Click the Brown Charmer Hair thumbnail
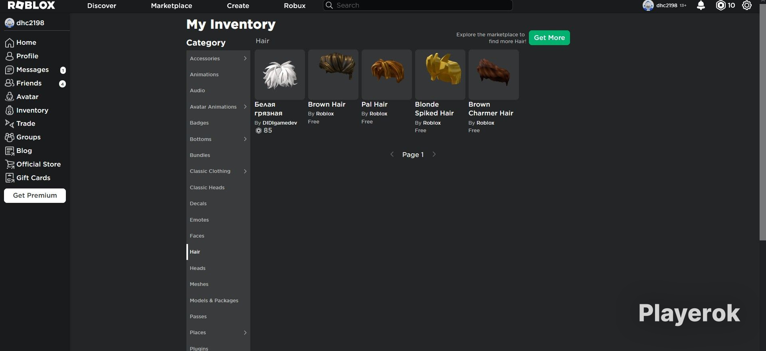Viewport: 766px width, 351px height. pos(494,75)
